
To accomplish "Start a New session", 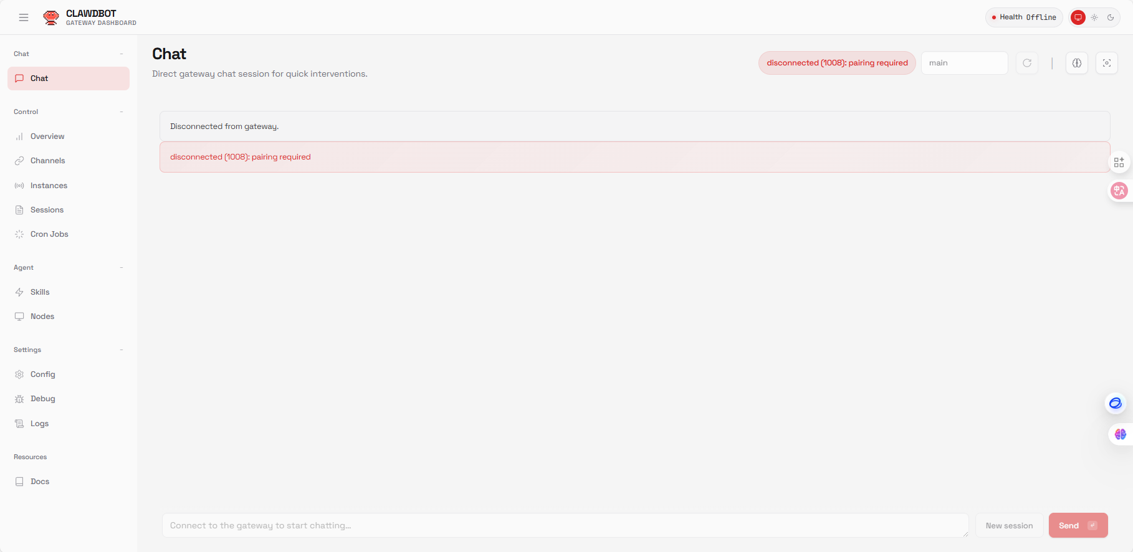I will (1009, 526).
